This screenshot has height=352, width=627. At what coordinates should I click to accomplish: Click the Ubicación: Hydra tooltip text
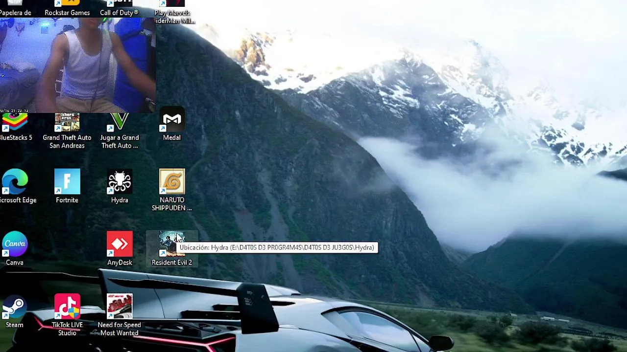(x=277, y=247)
